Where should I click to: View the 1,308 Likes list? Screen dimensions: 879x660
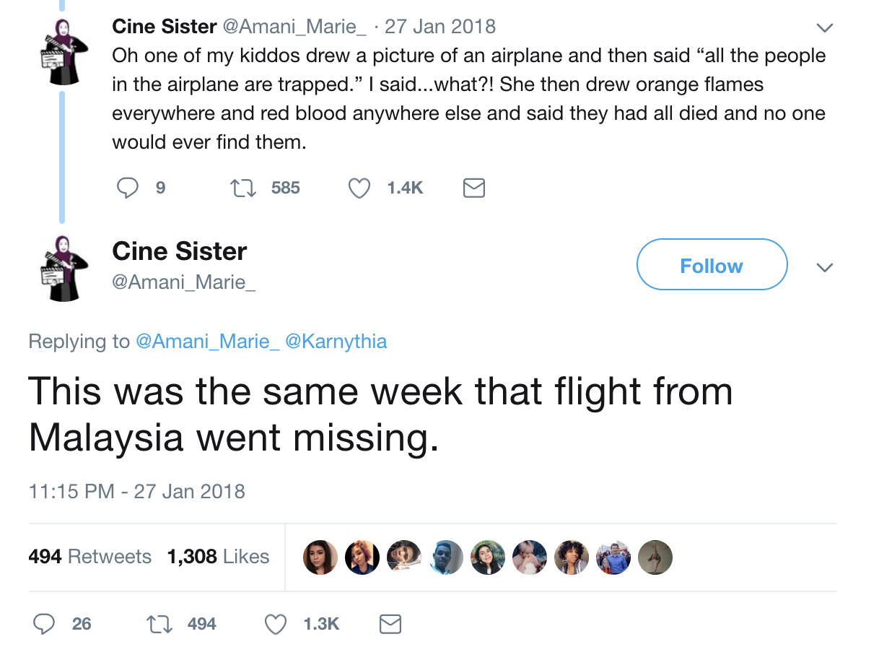[218, 557]
